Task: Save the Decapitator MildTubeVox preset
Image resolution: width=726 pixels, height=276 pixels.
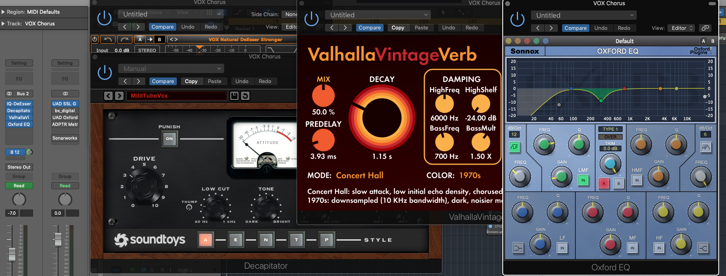Action: point(234,96)
